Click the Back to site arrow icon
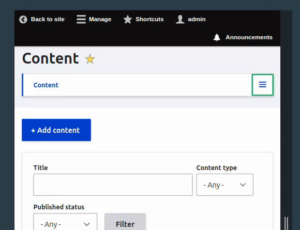Image resolution: width=300 pixels, height=230 pixels. pyautogui.click(x=23, y=19)
